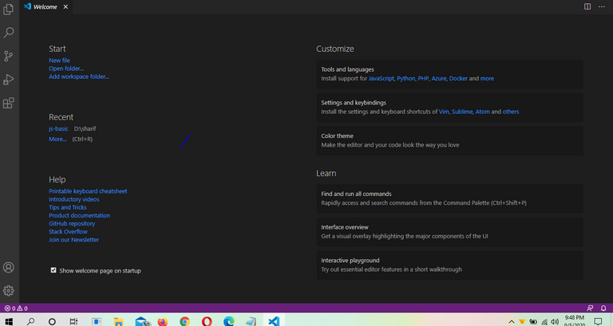Open recent js-basic folder
613x326 pixels.
click(58, 129)
